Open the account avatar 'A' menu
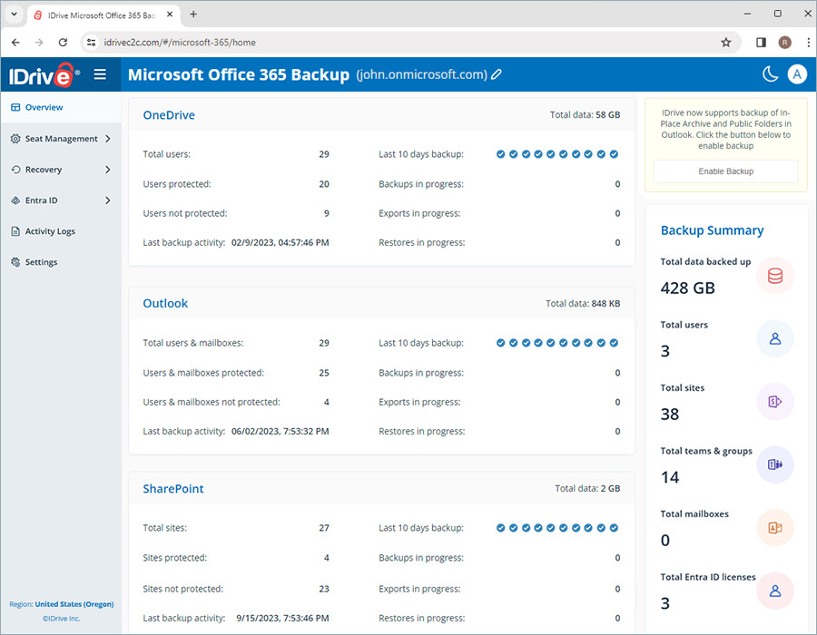 (797, 74)
